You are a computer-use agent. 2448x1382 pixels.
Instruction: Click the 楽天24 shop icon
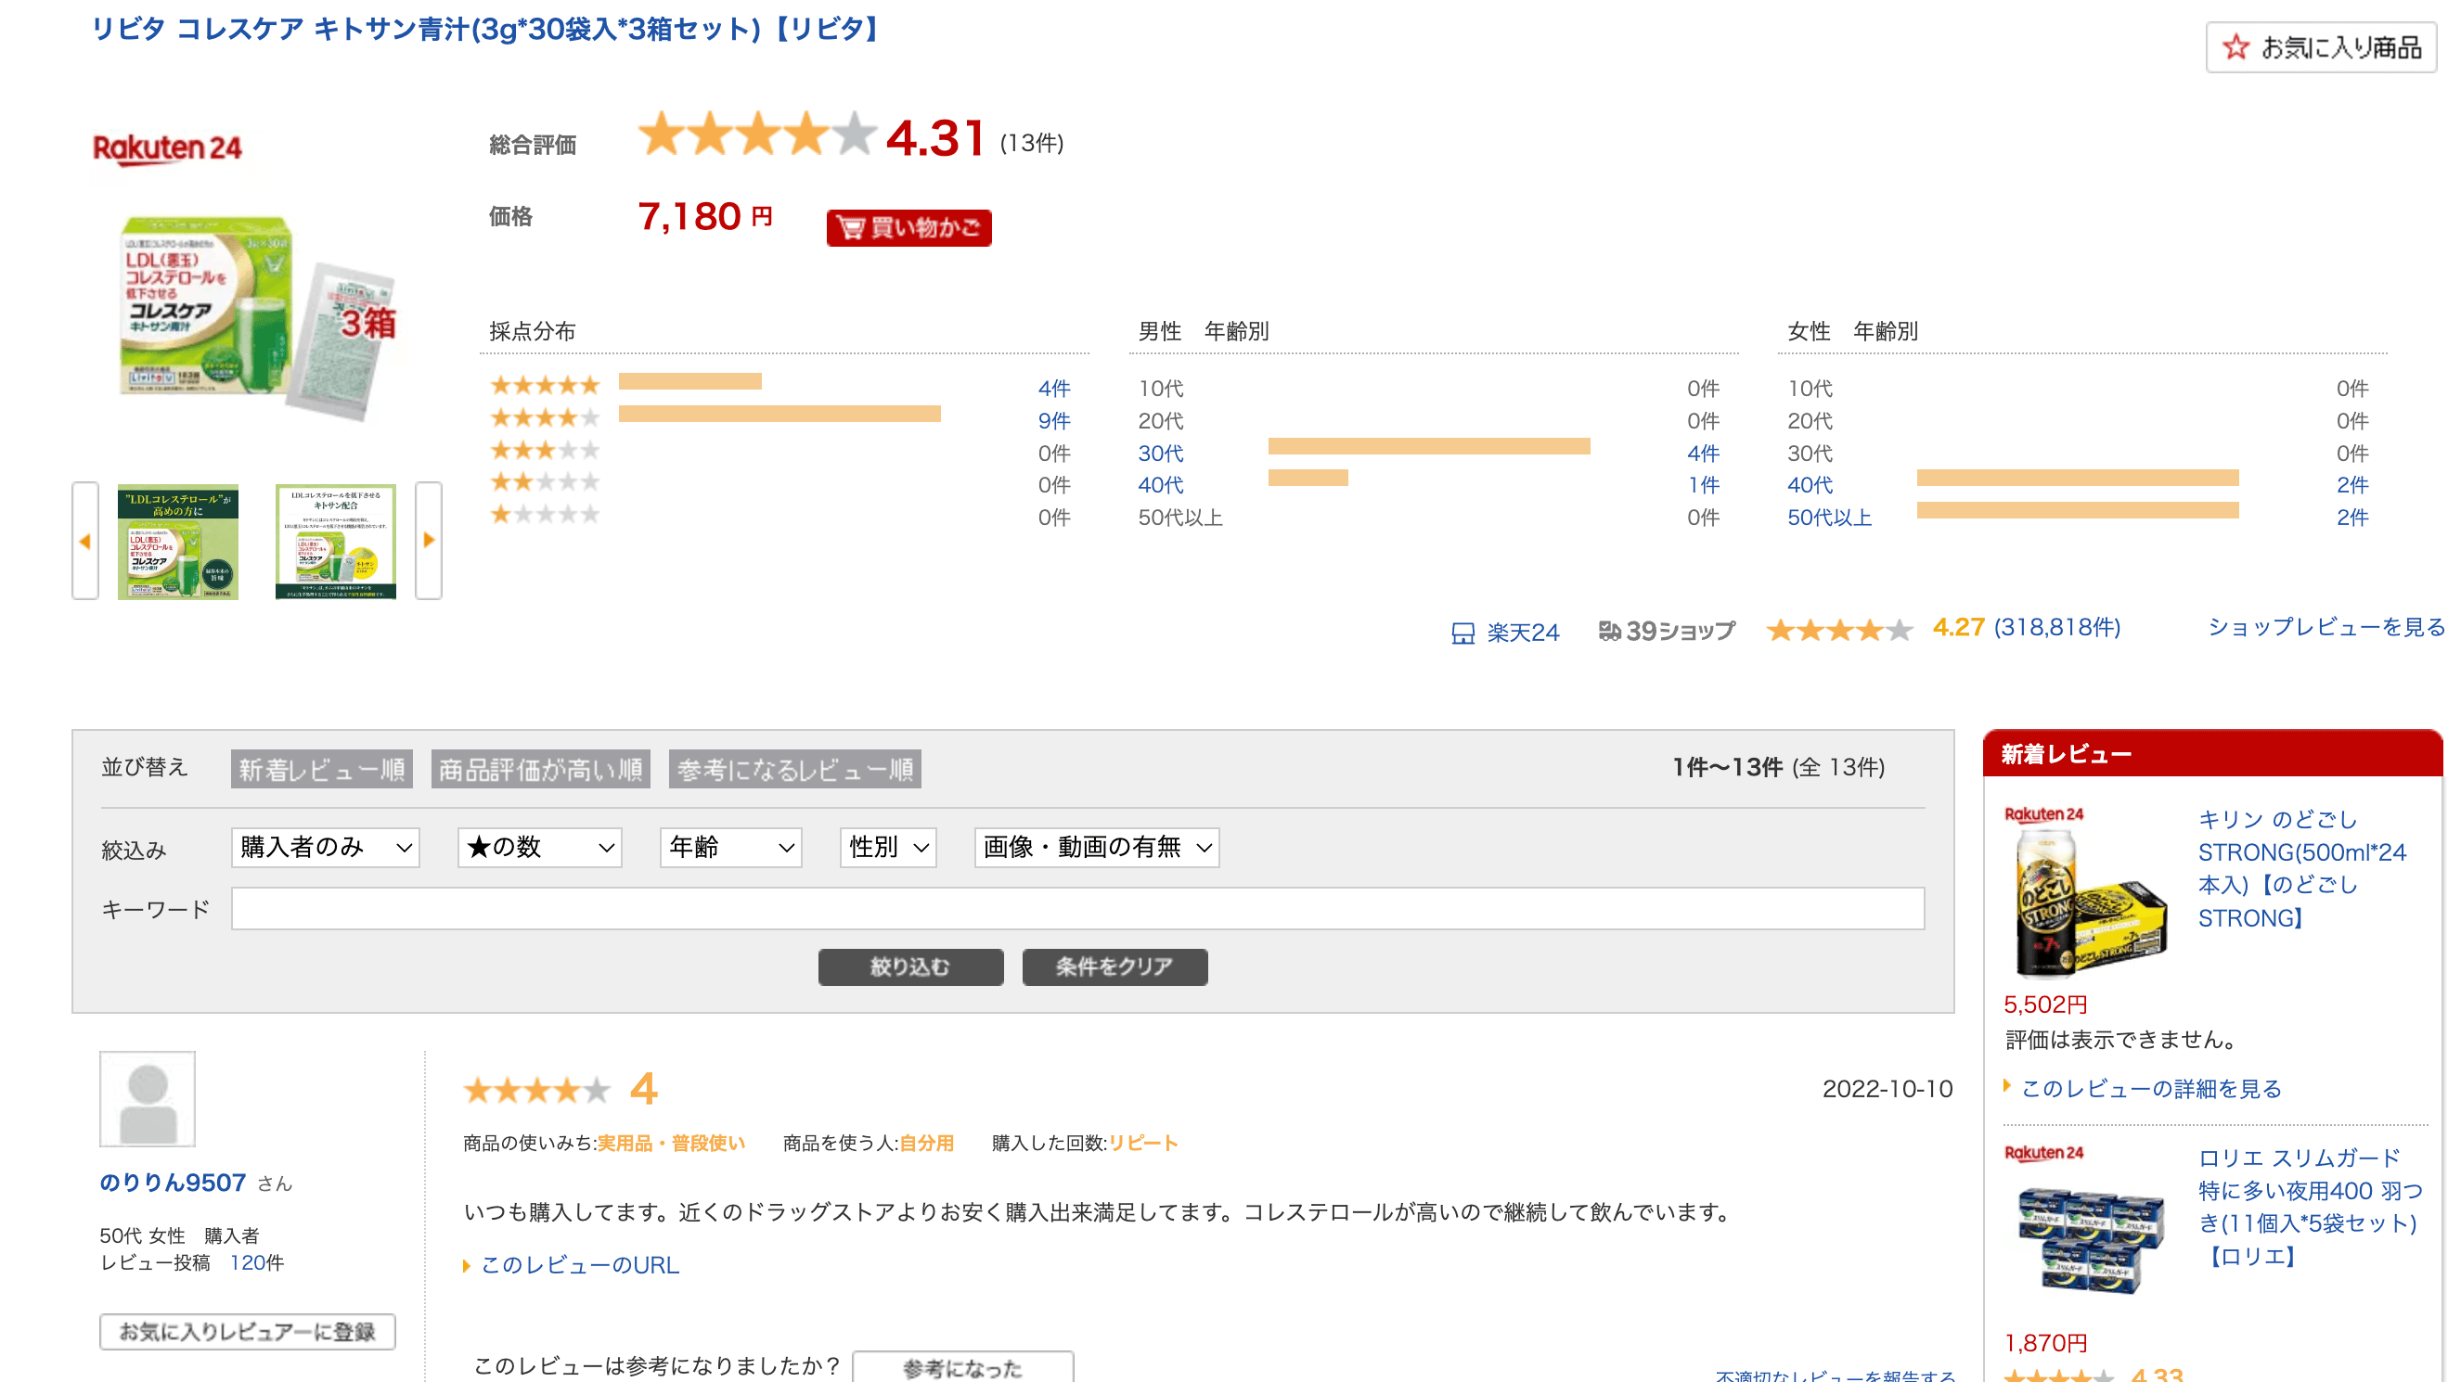click(x=1462, y=633)
